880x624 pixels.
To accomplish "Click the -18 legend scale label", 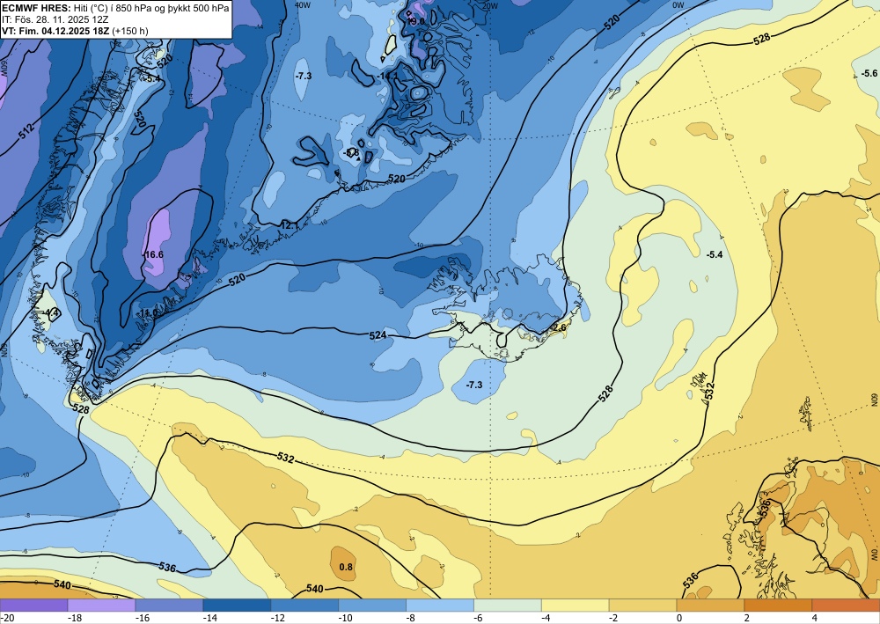I will [75, 618].
